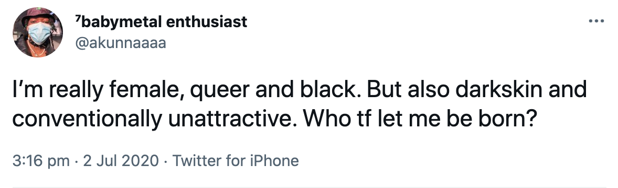The width and height of the screenshot is (618, 188).
Task: Open the babymetal enthusiast display name
Action: 161,22
